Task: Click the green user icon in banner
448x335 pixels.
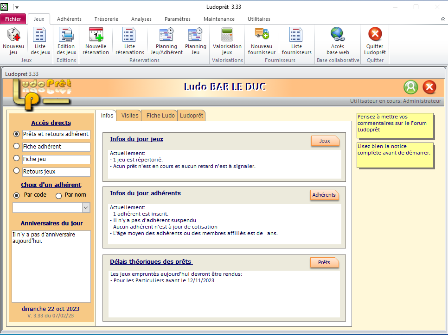Action: [410, 87]
